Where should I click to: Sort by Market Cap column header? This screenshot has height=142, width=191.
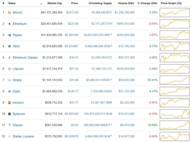(x=55, y=3)
